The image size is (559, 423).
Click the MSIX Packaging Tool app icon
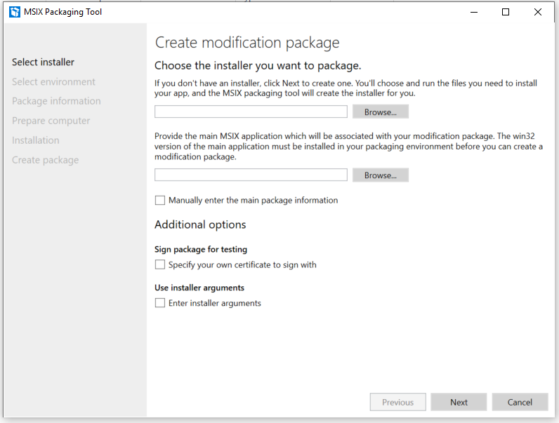pyautogui.click(x=15, y=12)
